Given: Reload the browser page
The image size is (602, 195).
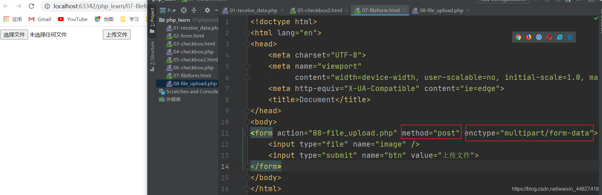Looking at the screenshot, I should point(31,6).
